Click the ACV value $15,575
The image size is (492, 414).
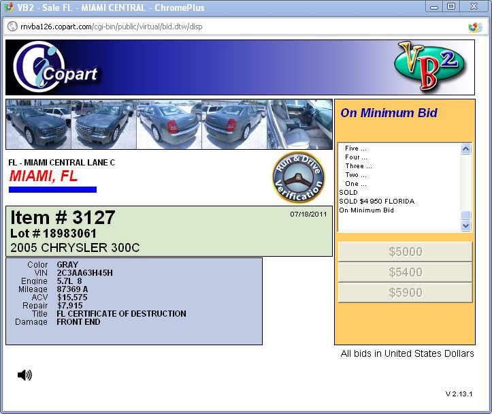point(72,298)
